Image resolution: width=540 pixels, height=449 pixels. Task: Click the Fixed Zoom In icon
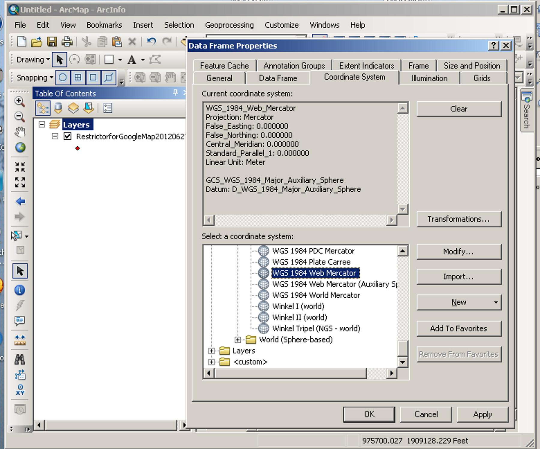point(20,167)
